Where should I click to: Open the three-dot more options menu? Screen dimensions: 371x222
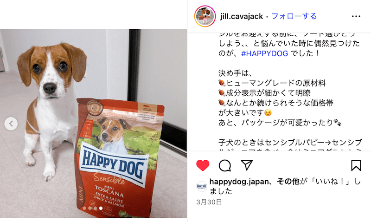pyautogui.click(x=356, y=16)
